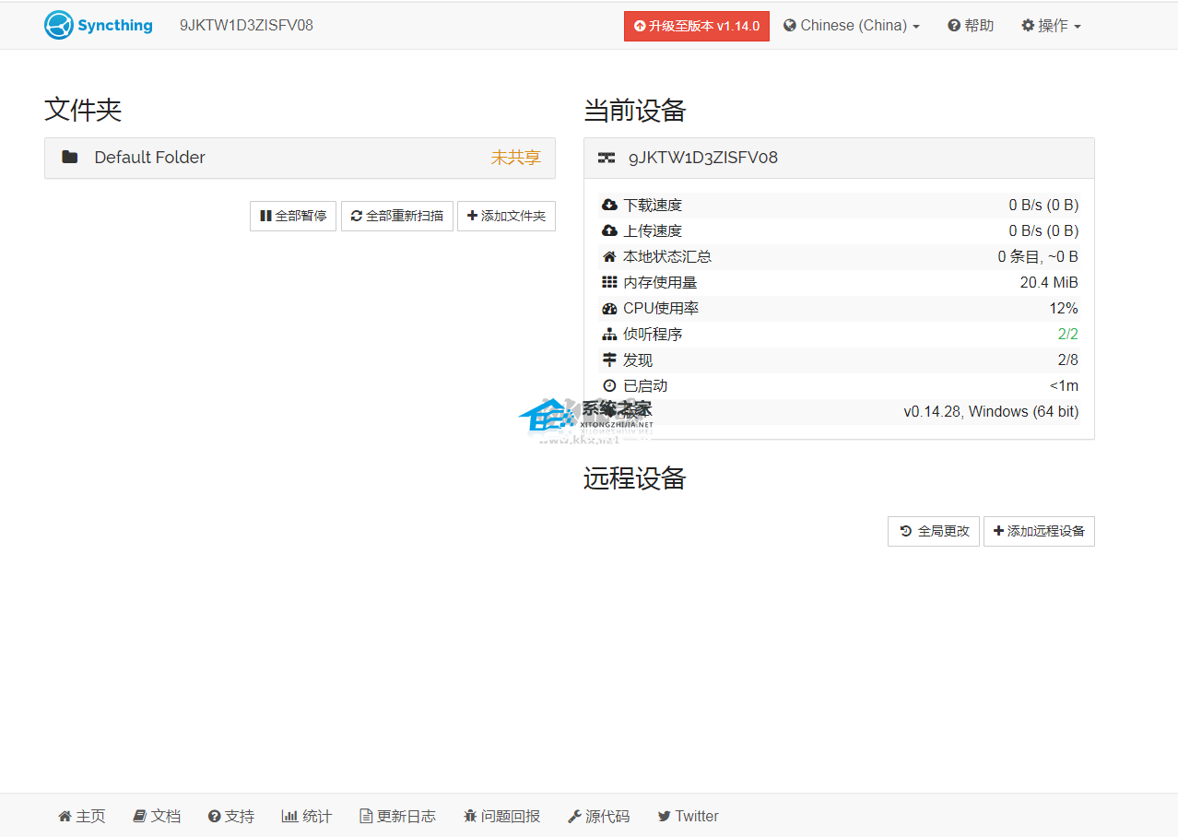Open the 帮助 help link

(x=971, y=26)
